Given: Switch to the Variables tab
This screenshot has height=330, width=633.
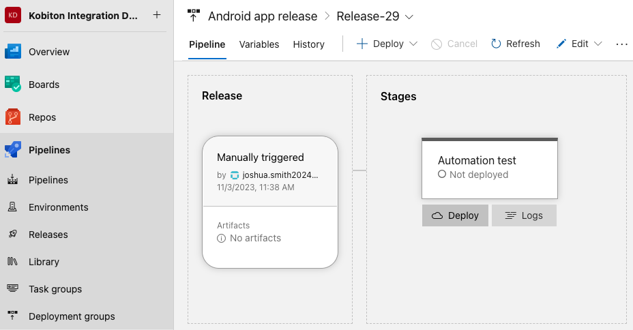Looking at the screenshot, I should click(x=259, y=44).
